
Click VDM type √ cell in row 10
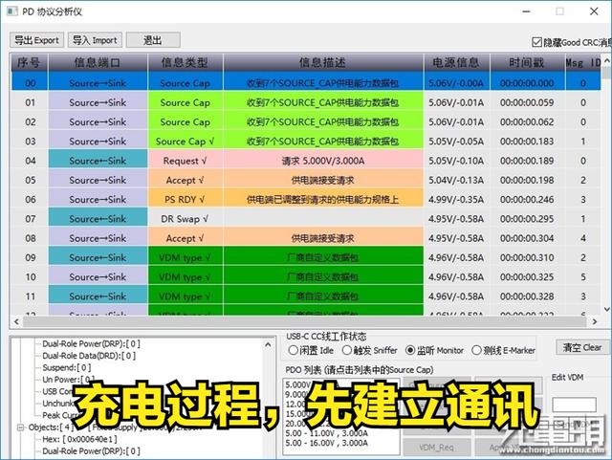pyautogui.click(x=186, y=276)
